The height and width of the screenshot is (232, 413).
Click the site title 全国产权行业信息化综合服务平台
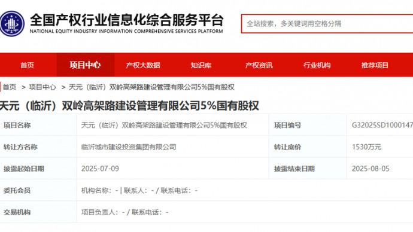tap(127, 20)
